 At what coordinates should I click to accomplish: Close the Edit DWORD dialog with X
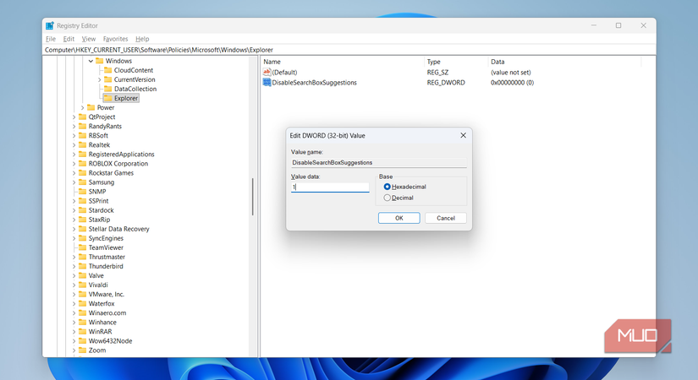[x=463, y=135]
